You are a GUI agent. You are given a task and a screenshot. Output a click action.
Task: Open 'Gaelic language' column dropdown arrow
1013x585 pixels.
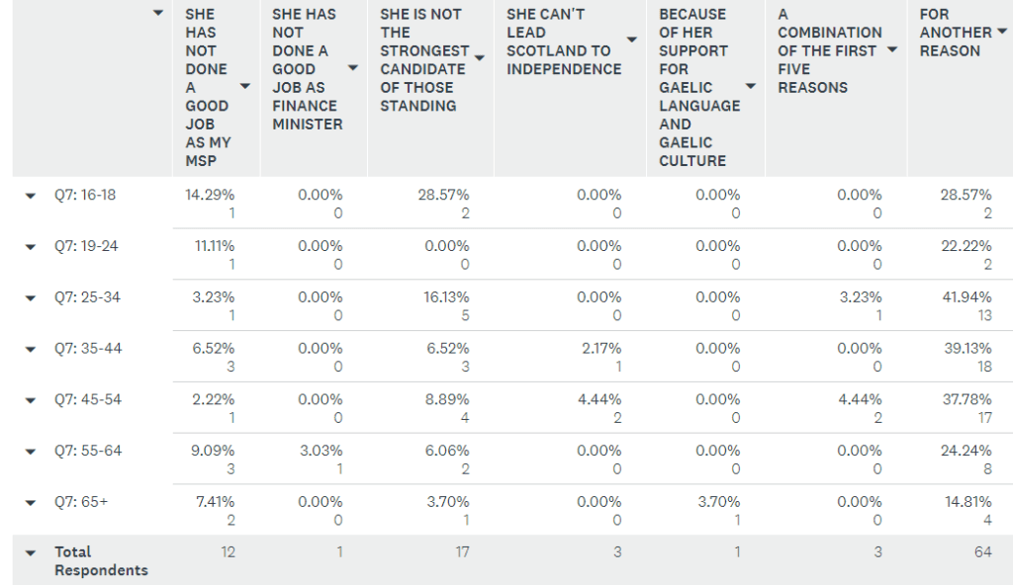click(750, 87)
